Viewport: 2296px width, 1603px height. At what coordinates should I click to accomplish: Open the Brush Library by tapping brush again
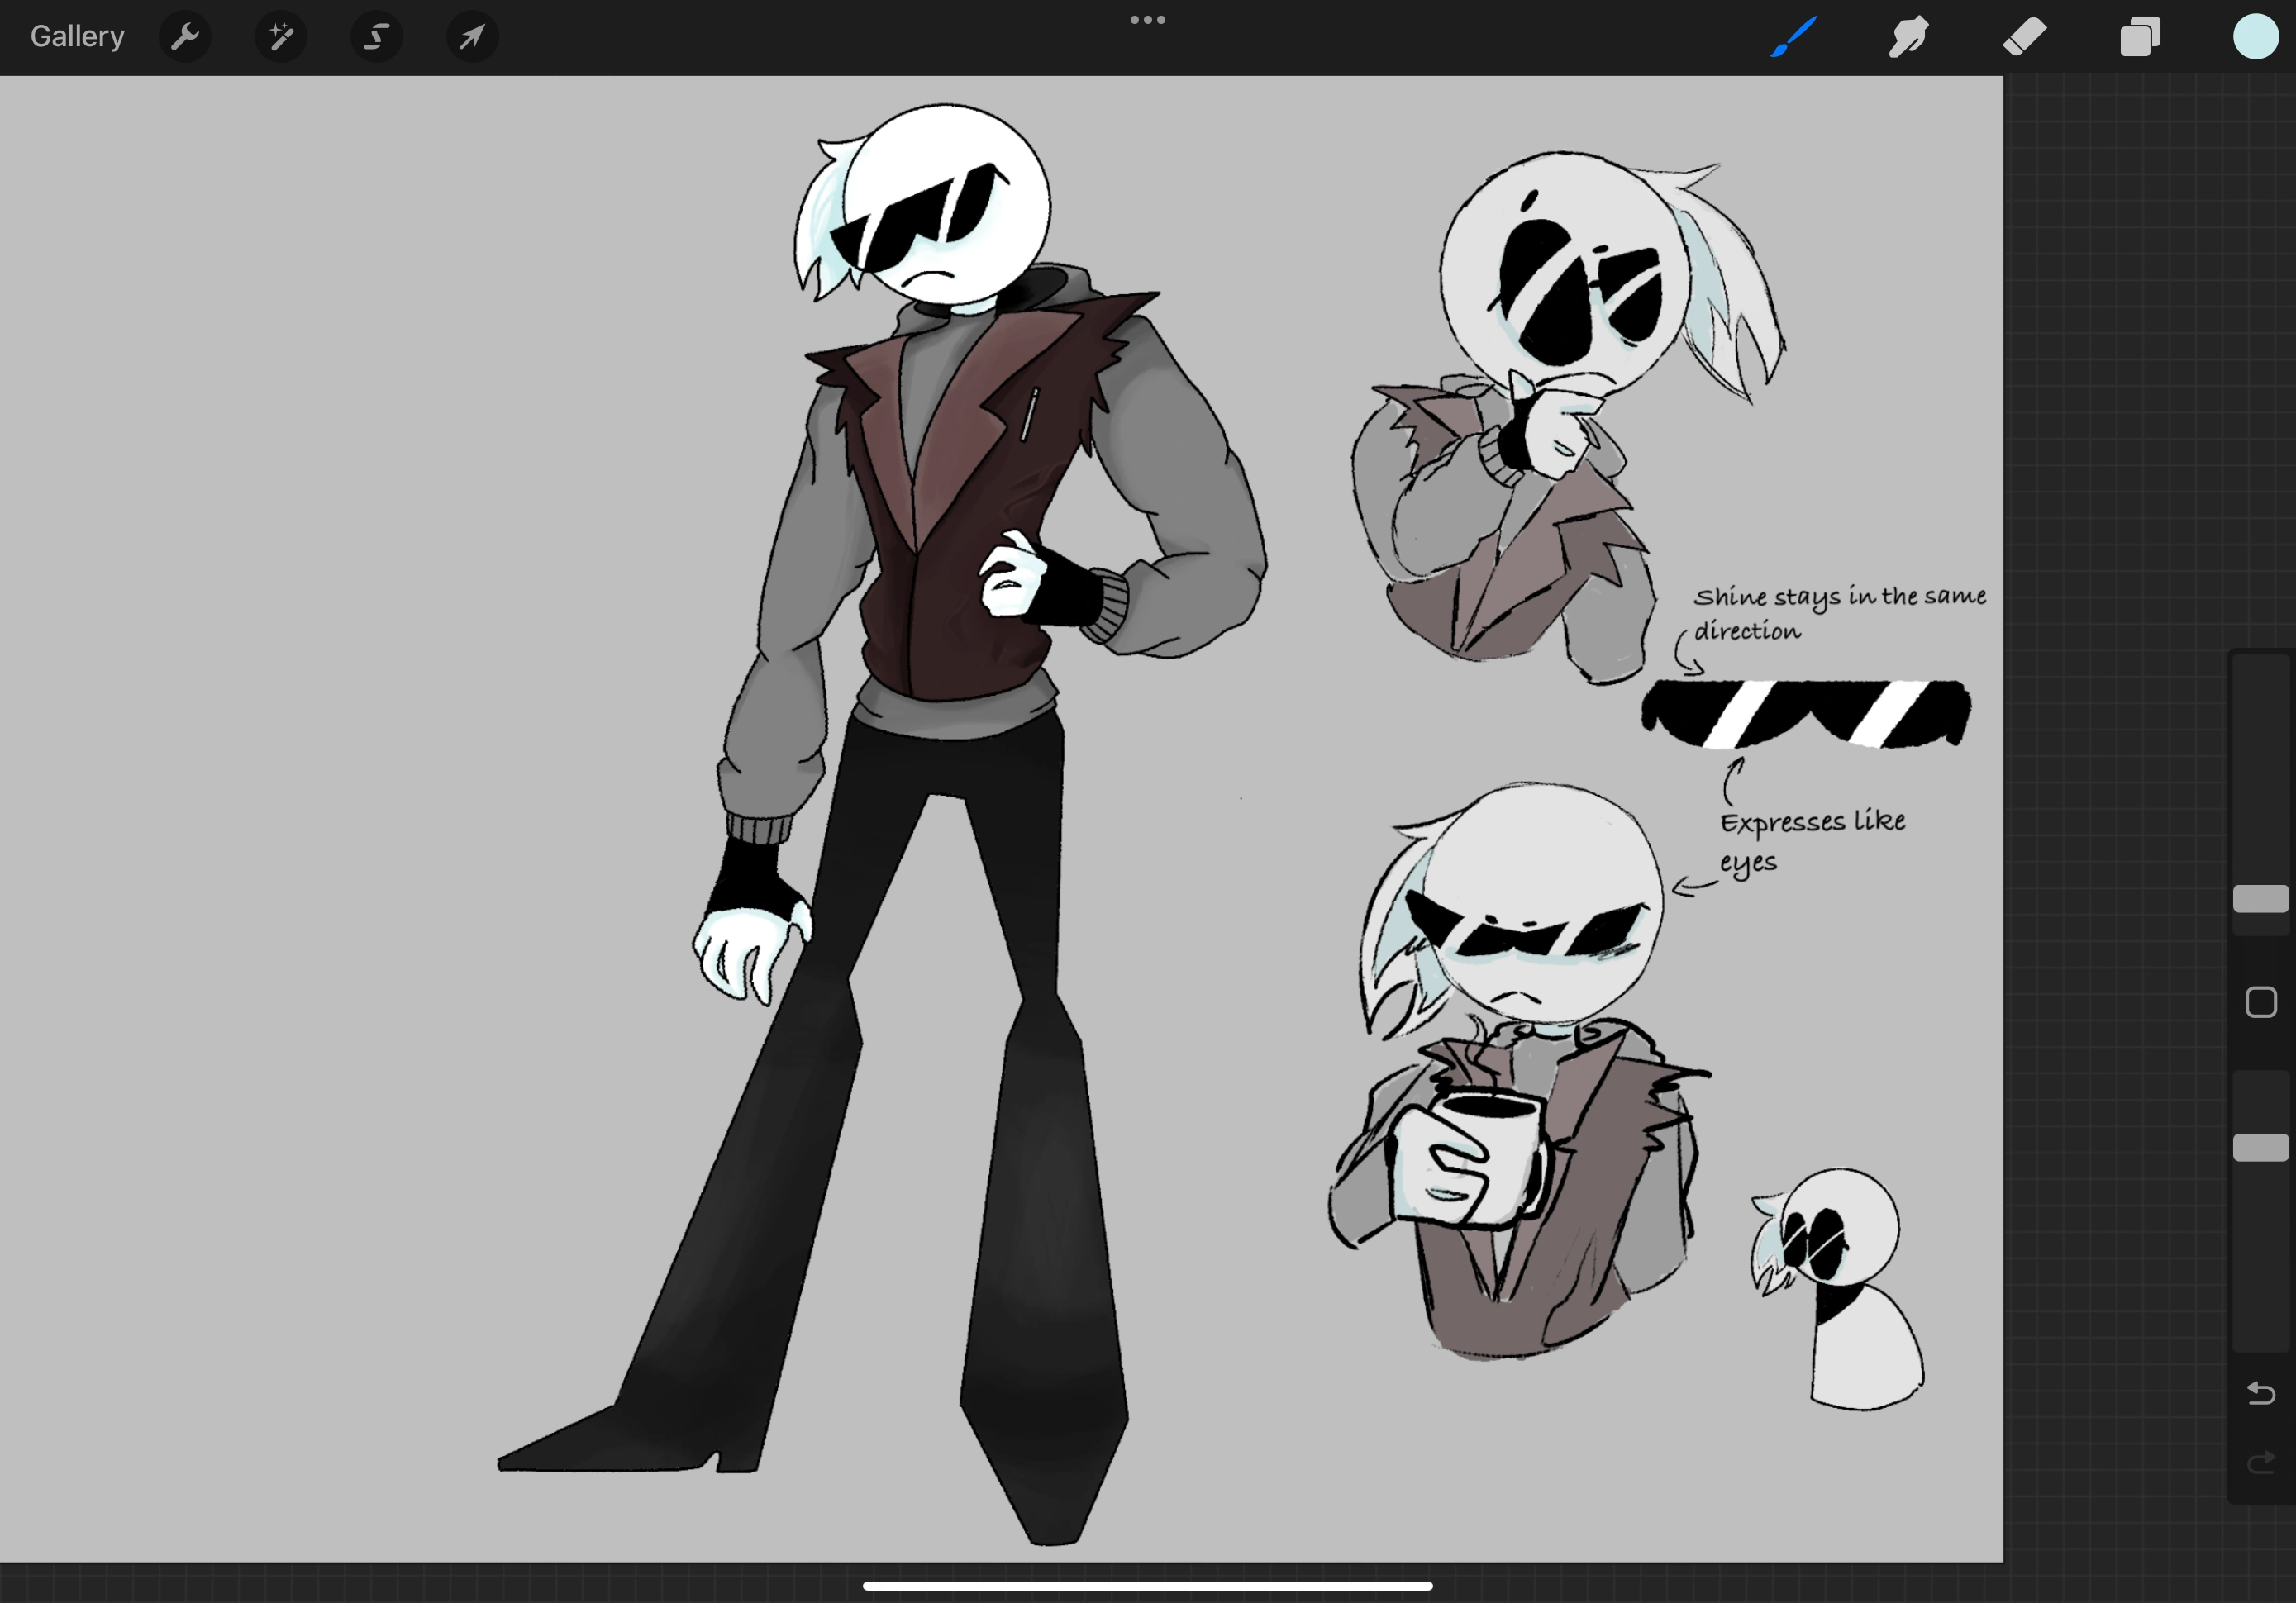[1793, 37]
